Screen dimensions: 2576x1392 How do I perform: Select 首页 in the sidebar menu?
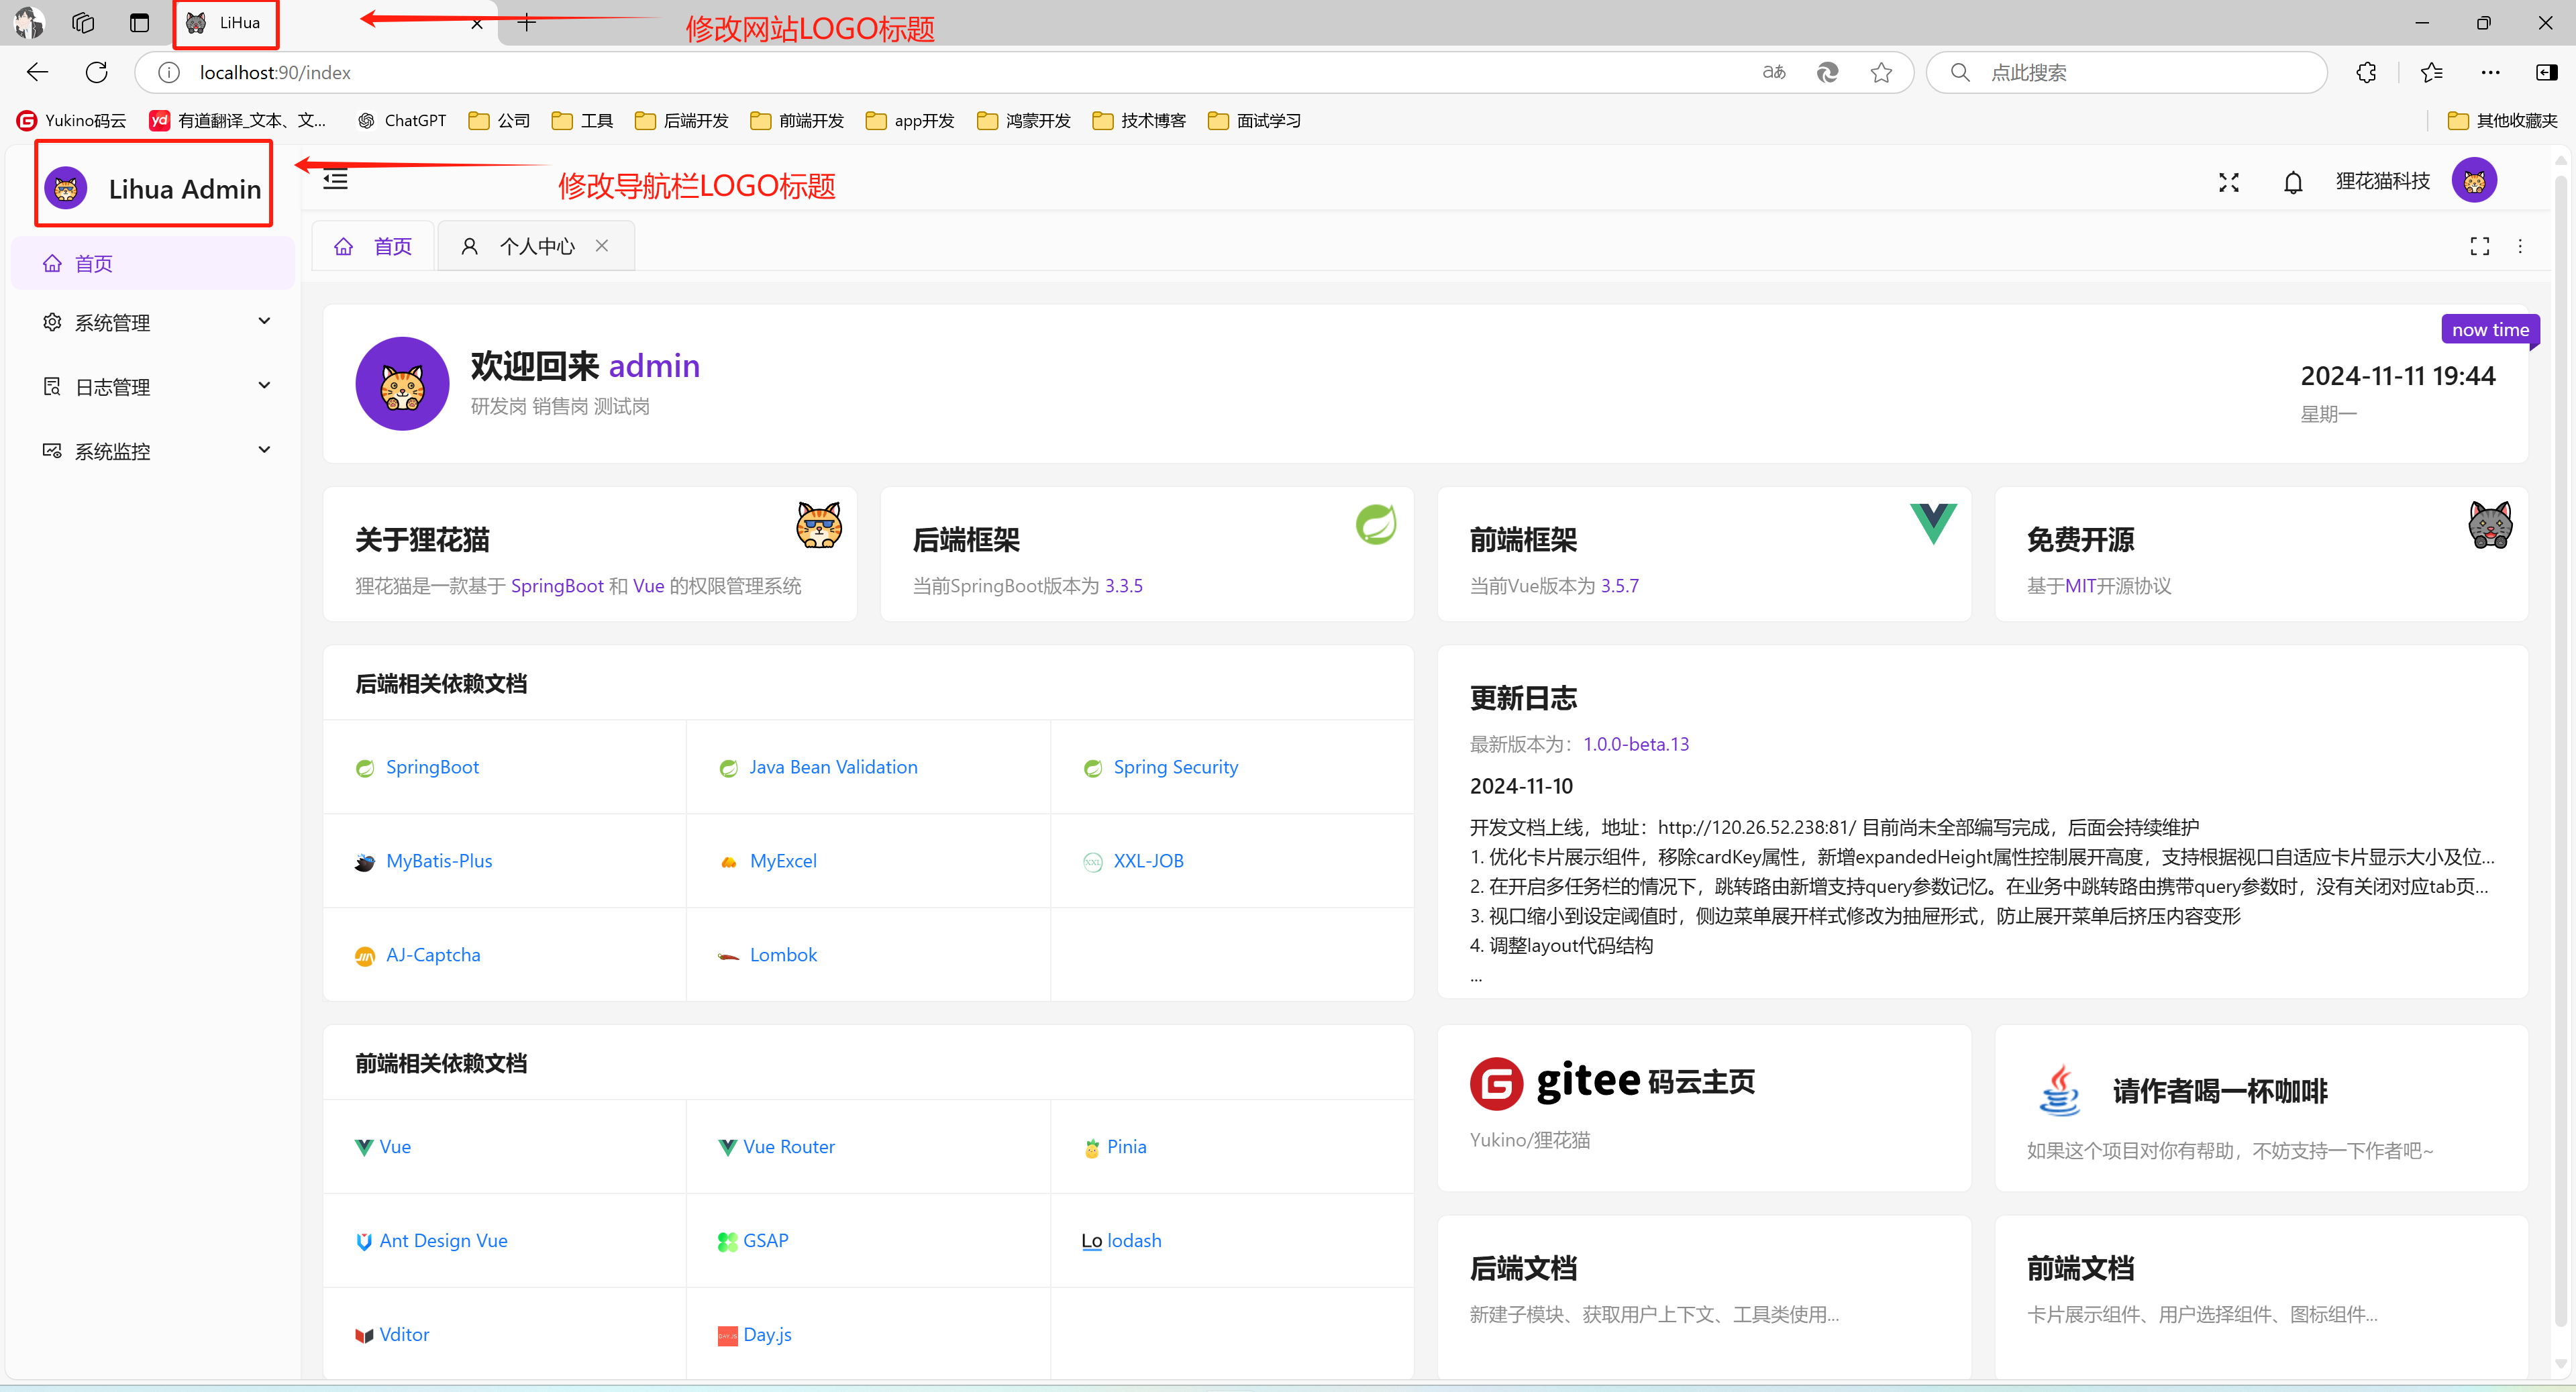[x=93, y=264]
